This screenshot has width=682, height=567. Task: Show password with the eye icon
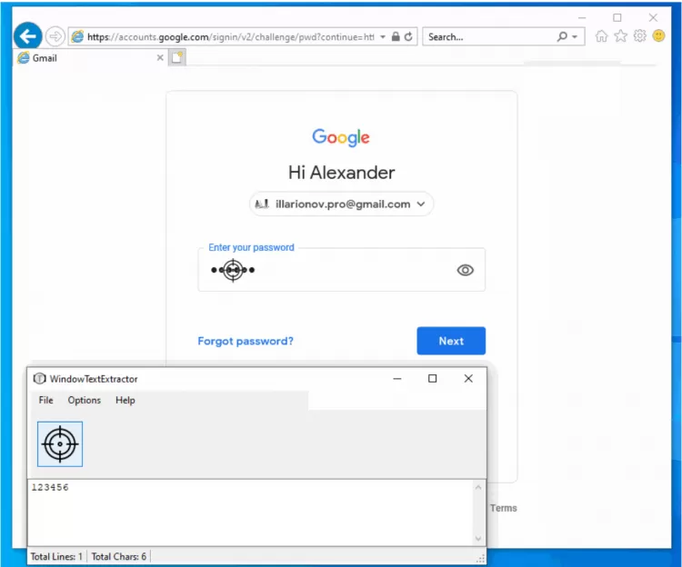point(466,270)
